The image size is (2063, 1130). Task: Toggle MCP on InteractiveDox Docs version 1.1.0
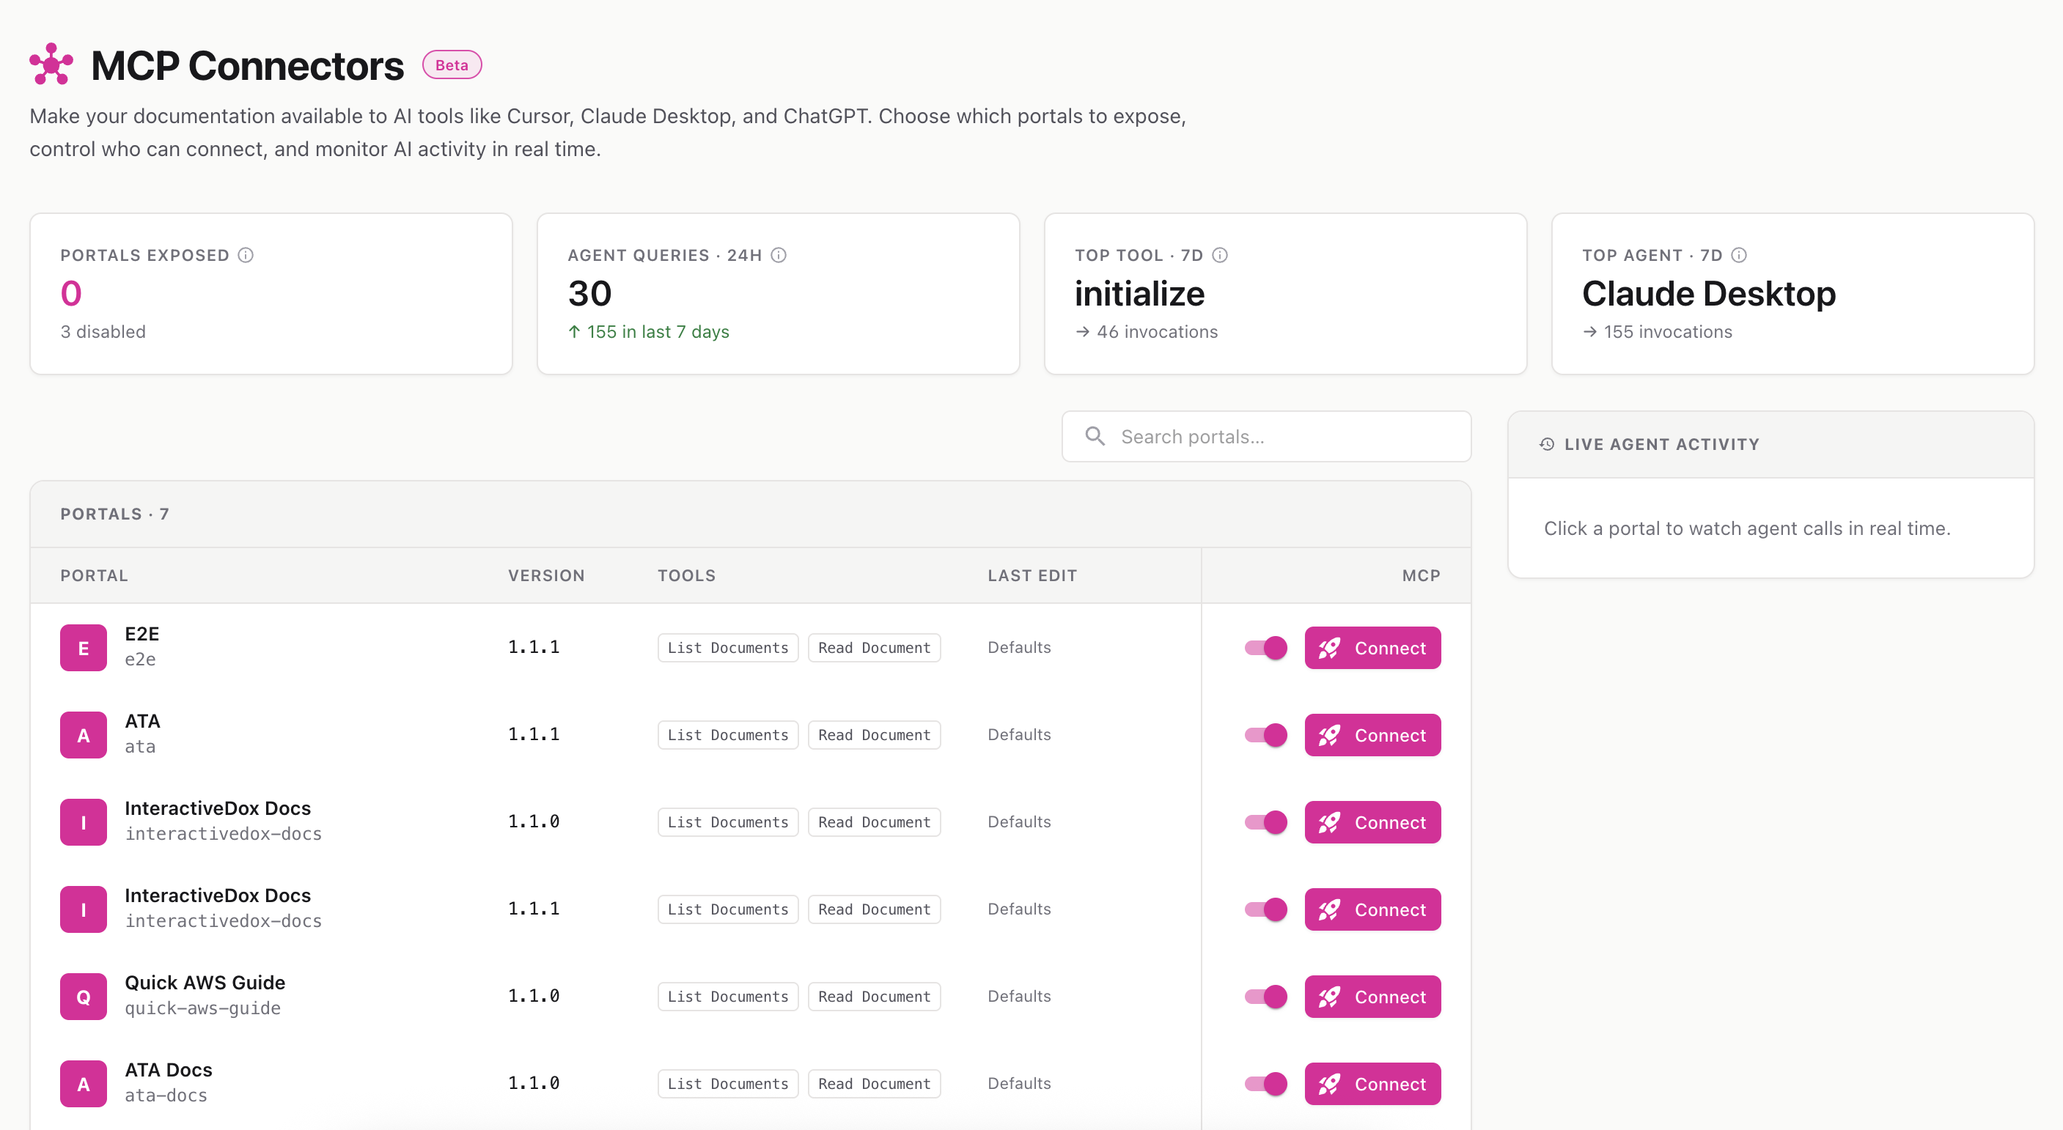tap(1265, 822)
